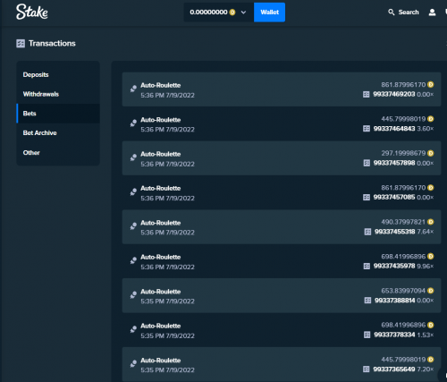This screenshot has width=447, height=382.
Task: Click the 297.19998679 bet amount
Action: [403, 153]
